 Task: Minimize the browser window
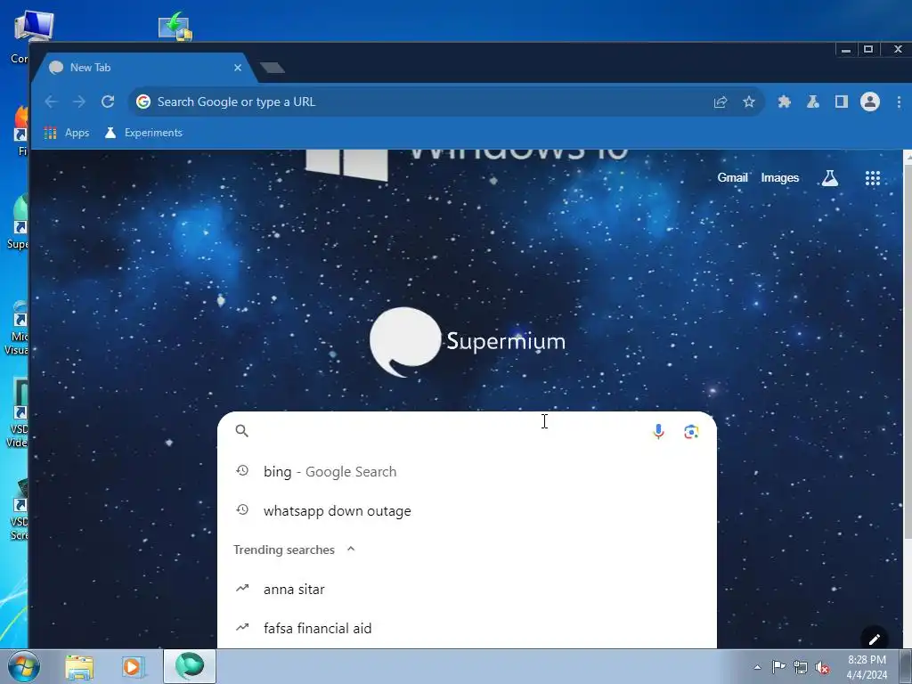pos(846,50)
